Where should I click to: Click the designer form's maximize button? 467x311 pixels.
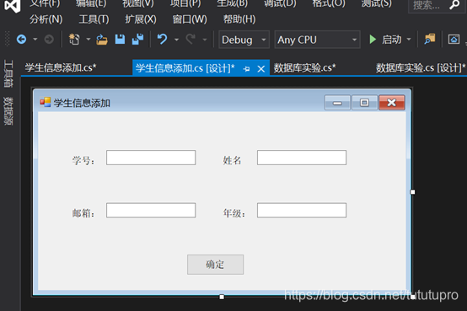(364, 103)
